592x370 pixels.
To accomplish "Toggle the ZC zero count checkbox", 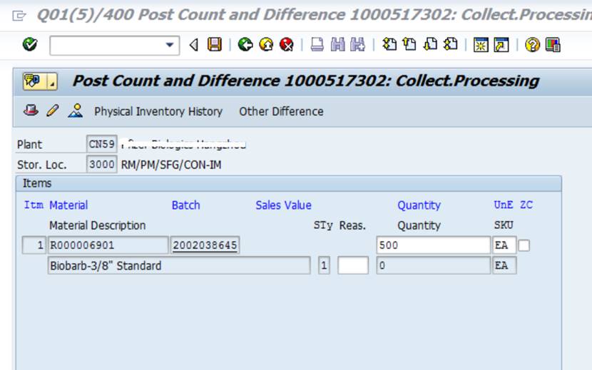I will pos(524,245).
